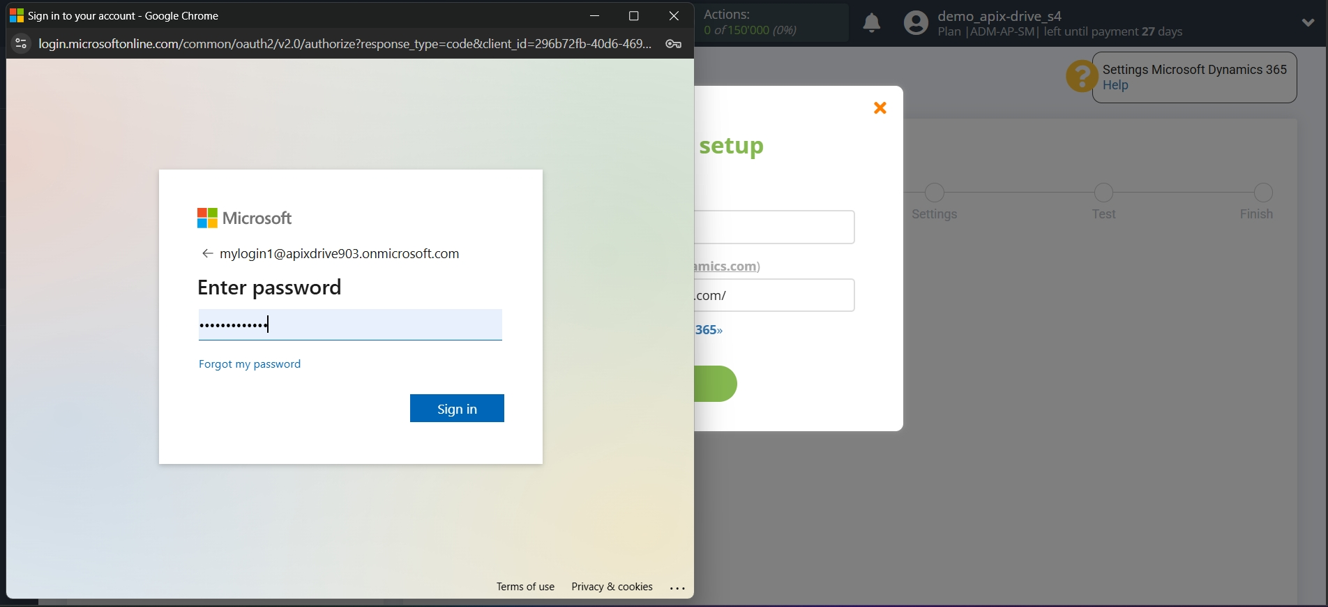The height and width of the screenshot is (607, 1328).
Task: Click the user avatar icon for demo_apix-drive_s4
Action: click(916, 23)
